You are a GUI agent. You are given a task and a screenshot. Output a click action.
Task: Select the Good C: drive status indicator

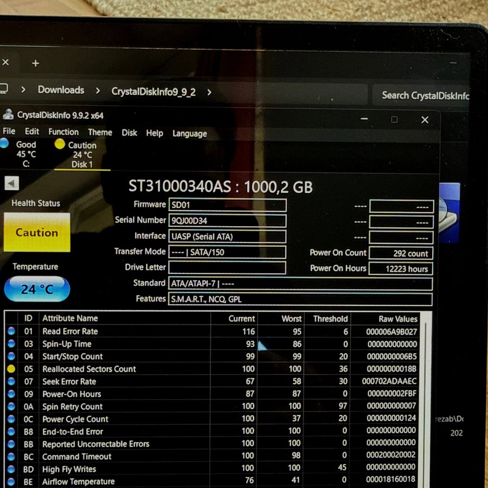click(20, 154)
